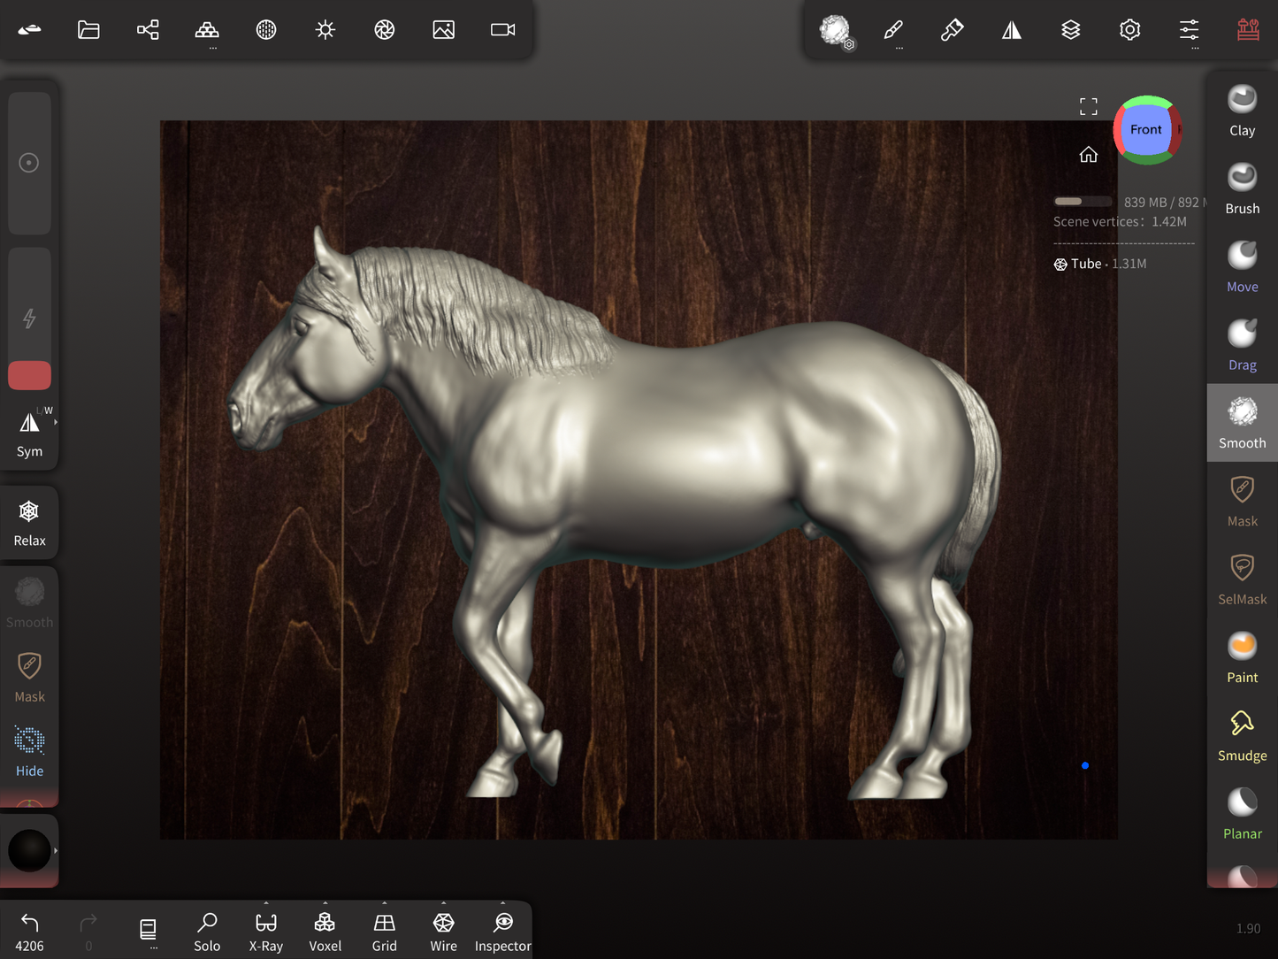1278x959 pixels.
Task: Toggle Wire wireframe display
Action: (x=443, y=932)
